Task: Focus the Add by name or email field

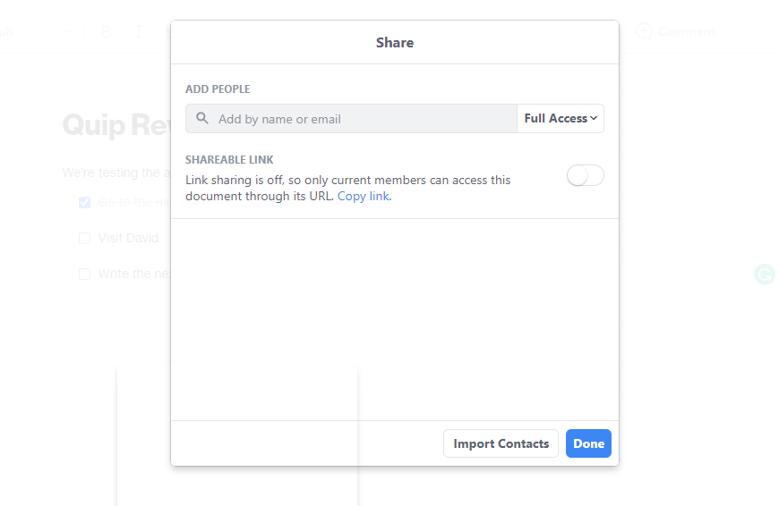Action: [x=363, y=119]
